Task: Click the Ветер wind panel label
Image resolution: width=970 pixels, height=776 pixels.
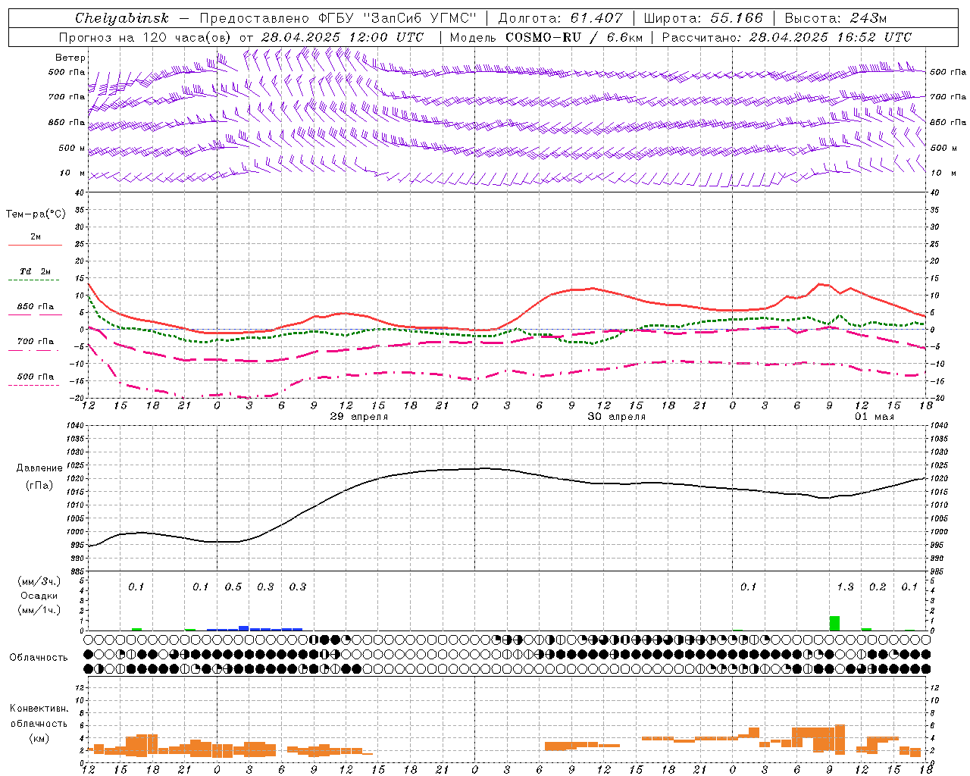Action: click(70, 58)
